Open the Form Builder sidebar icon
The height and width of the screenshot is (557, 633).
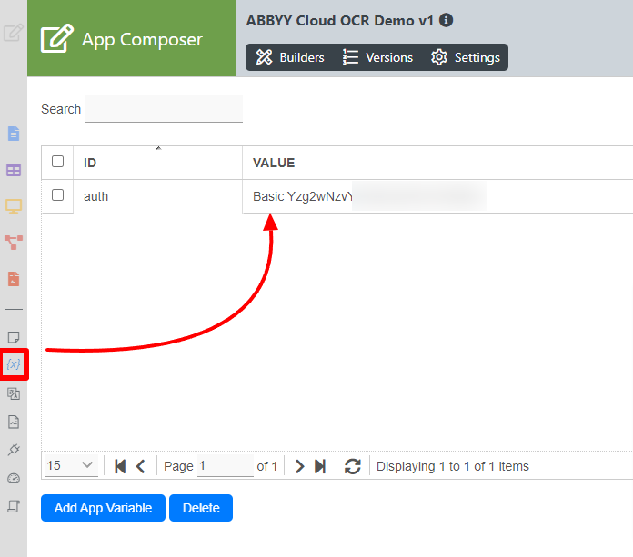coord(14,134)
